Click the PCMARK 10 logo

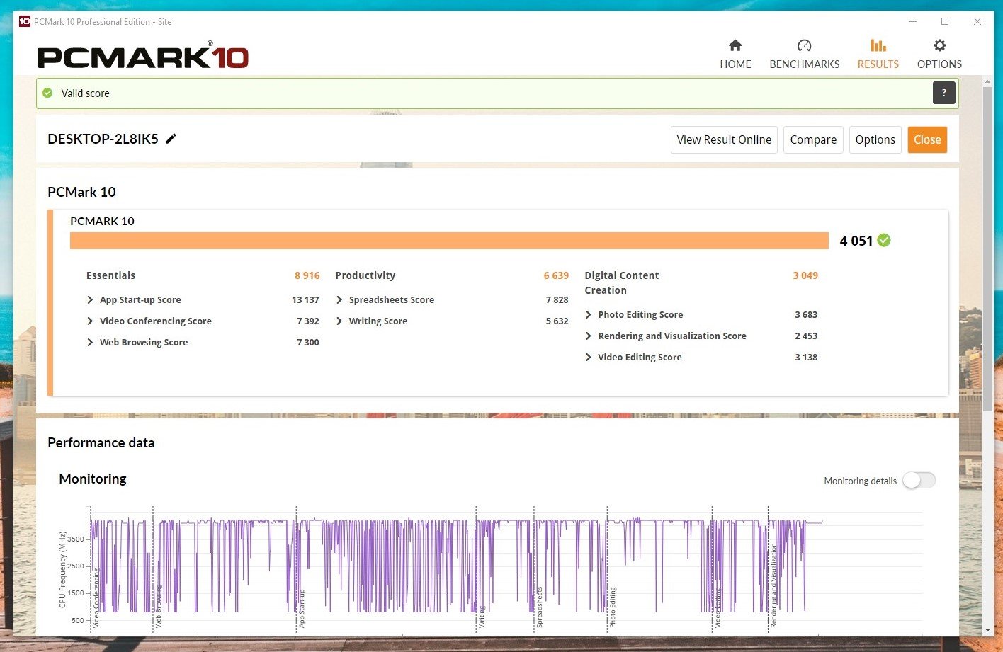click(143, 57)
